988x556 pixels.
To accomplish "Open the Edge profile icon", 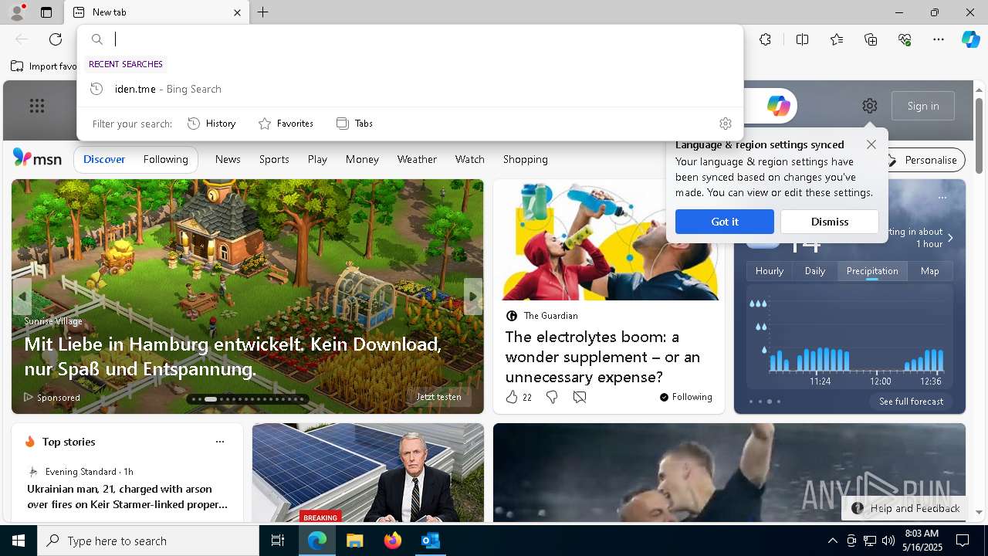I will click(x=16, y=12).
